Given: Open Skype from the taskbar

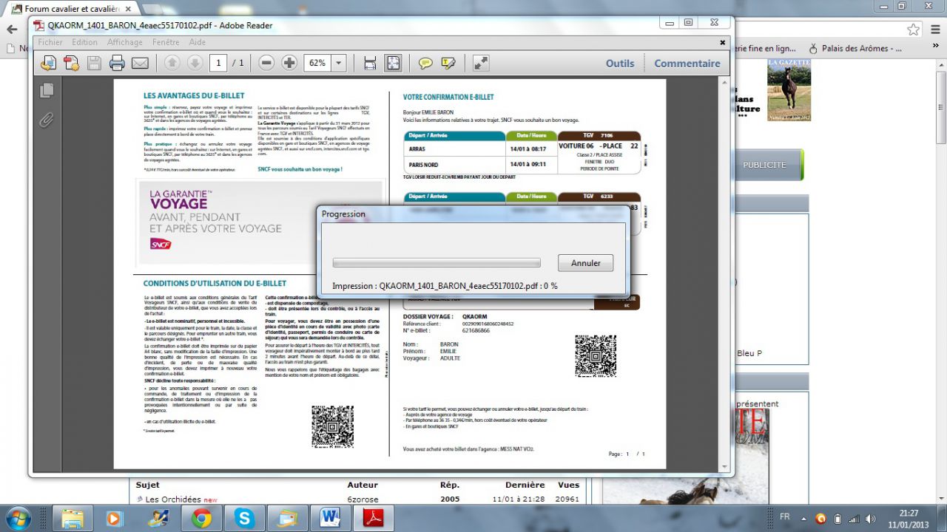Looking at the screenshot, I should coord(244,519).
